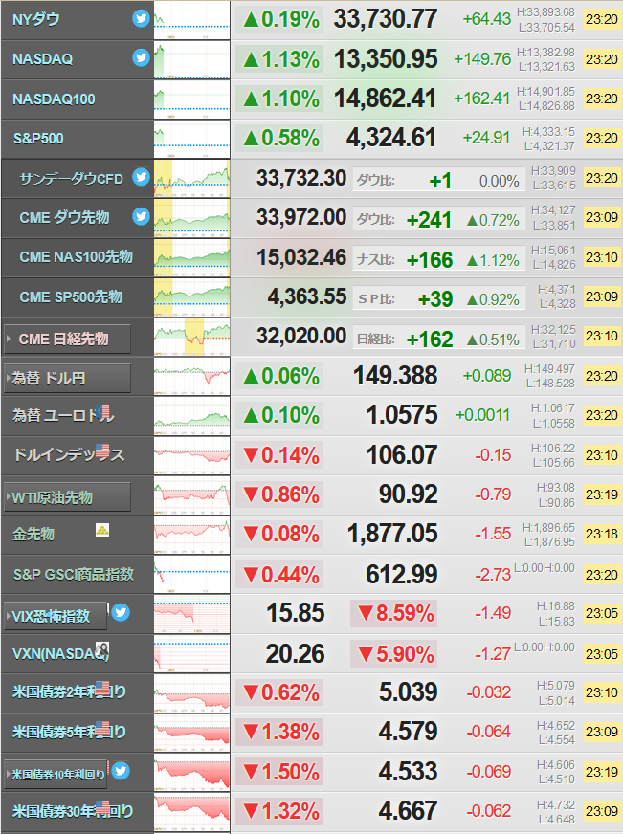The height and width of the screenshot is (834, 623).
Task: Click the ナス比 +166 difference value
Action: point(430,260)
